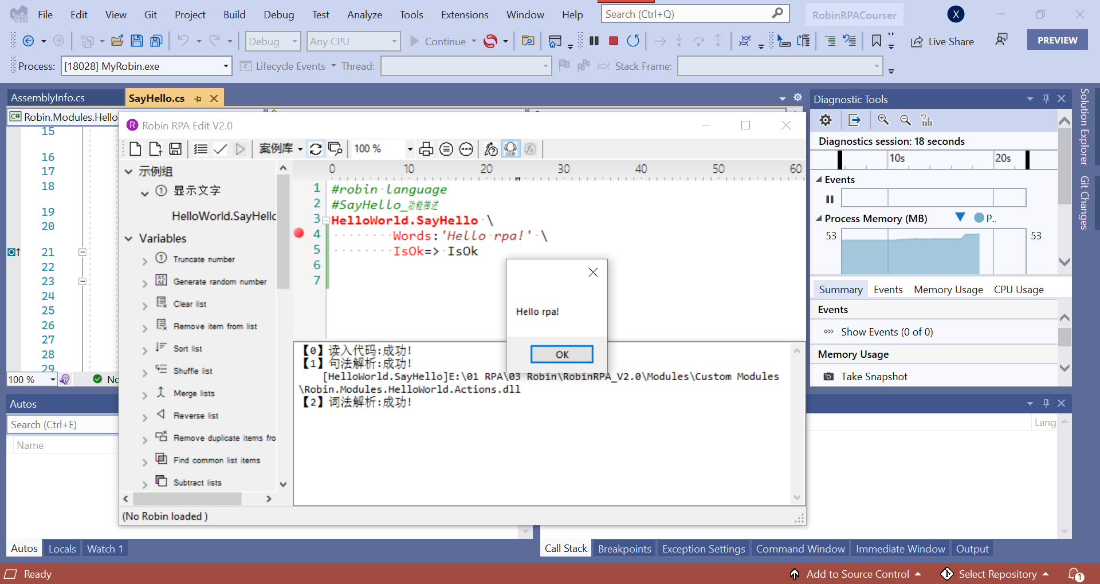Viewport: 1100px width, 584px height.
Task: Click the list-format icon in Robin RPA toolbar
Action: tap(201, 149)
